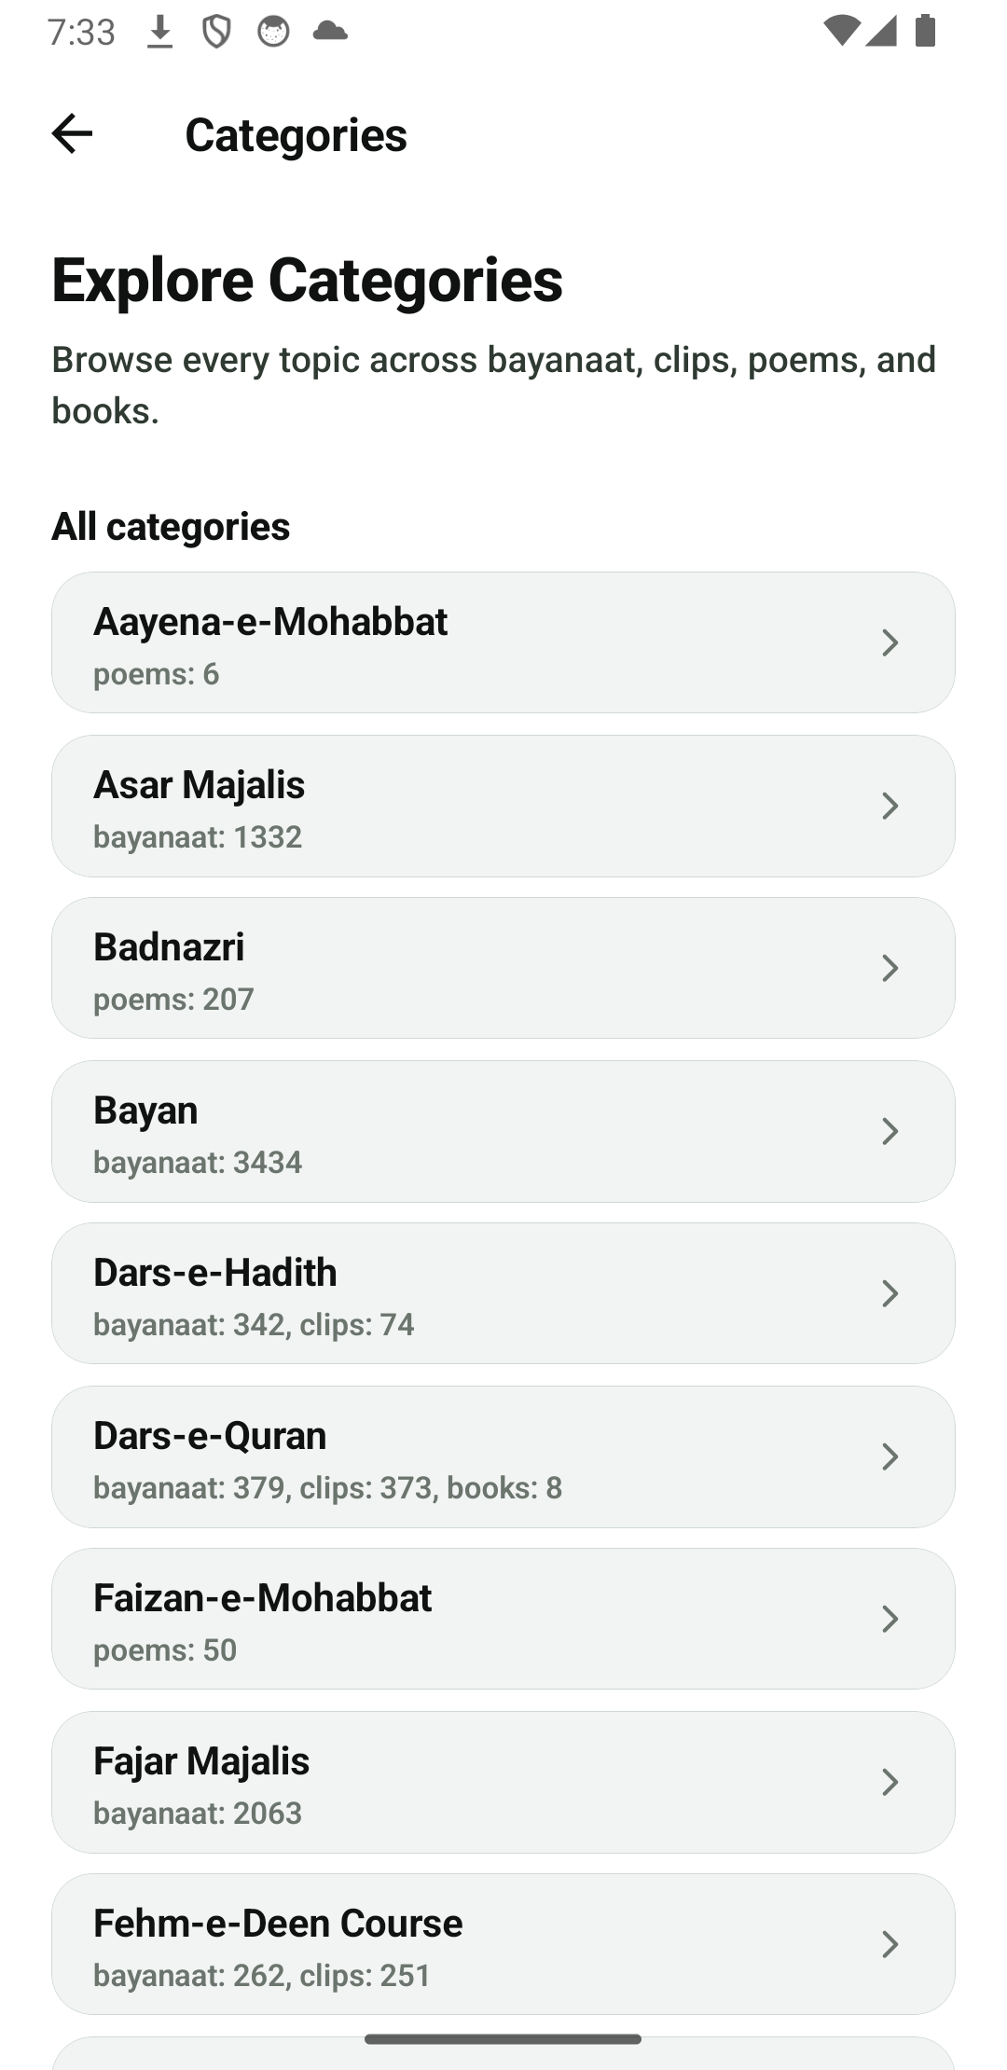Tap the bottom navigation handle bar
1007x2070 pixels.
click(504, 2039)
